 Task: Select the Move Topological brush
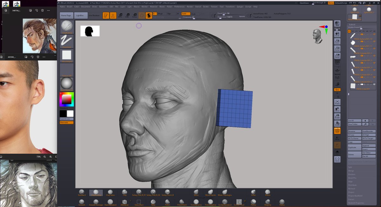(x=225, y=193)
